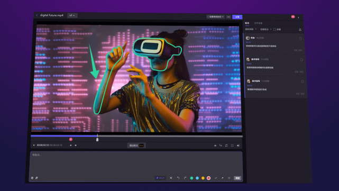The width and height of the screenshot is (339, 191).
Task: Open notifications with the red badge
Action: 293,17
